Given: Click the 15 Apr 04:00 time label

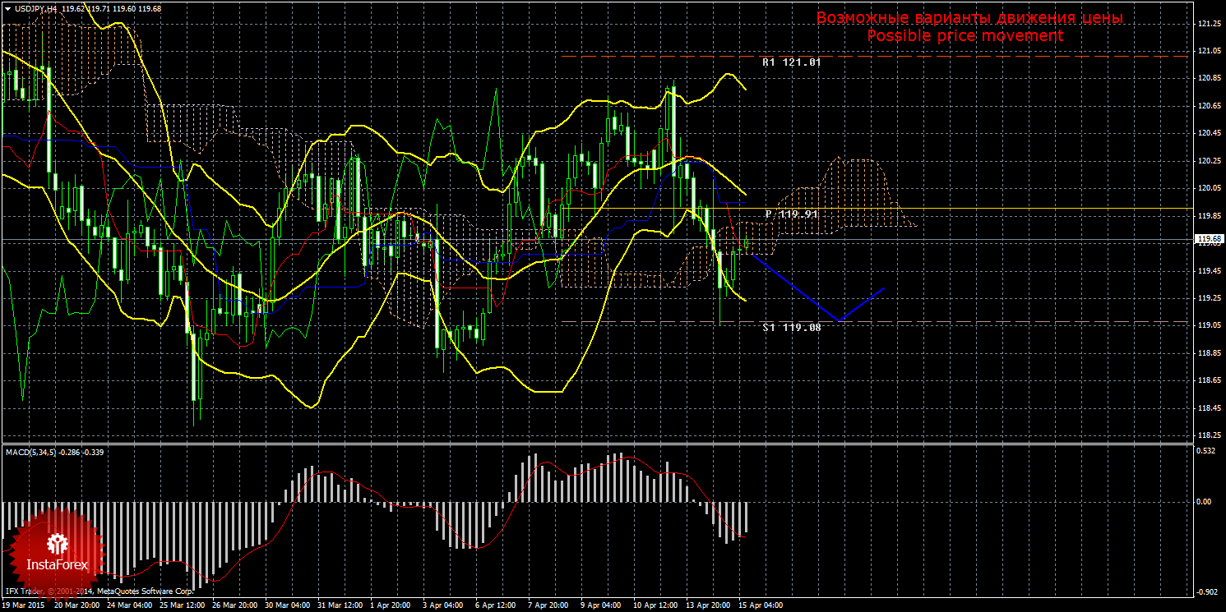Looking at the screenshot, I should point(761,605).
